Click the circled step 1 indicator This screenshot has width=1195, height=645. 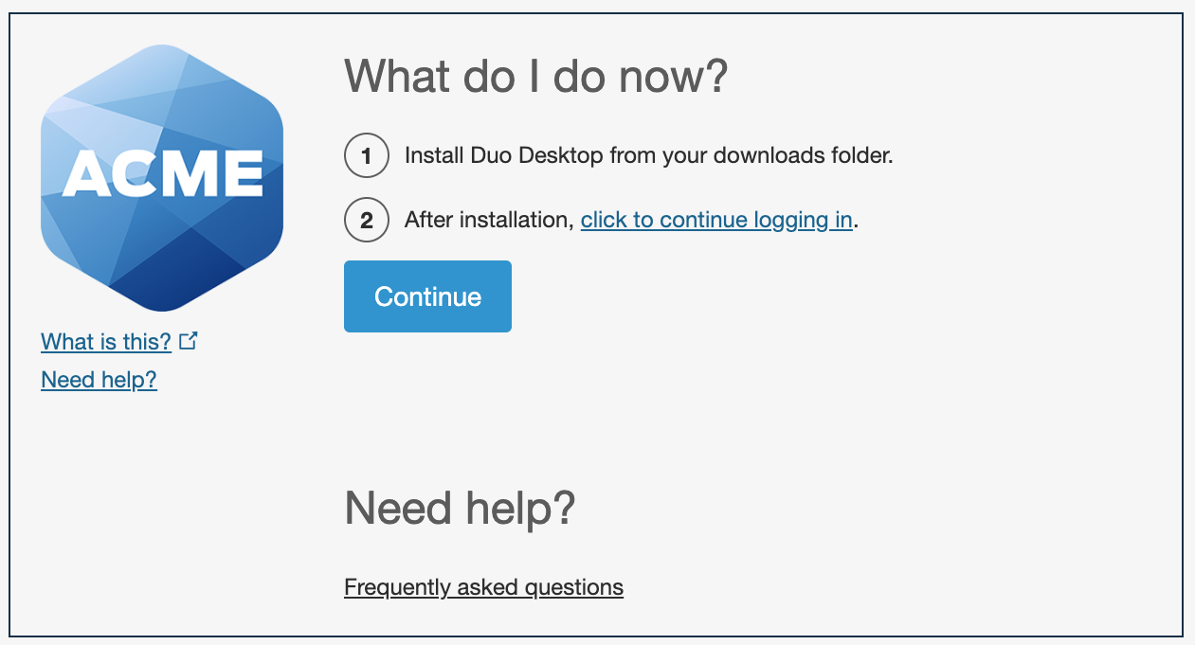pyautogui.click(x=366, y=155)
